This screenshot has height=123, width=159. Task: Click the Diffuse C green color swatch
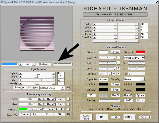[x=23, y=109]
